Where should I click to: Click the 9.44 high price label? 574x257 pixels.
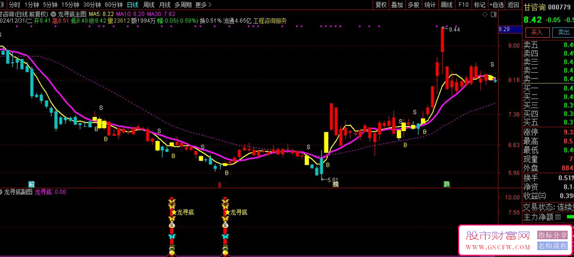[x=454, y=30]
